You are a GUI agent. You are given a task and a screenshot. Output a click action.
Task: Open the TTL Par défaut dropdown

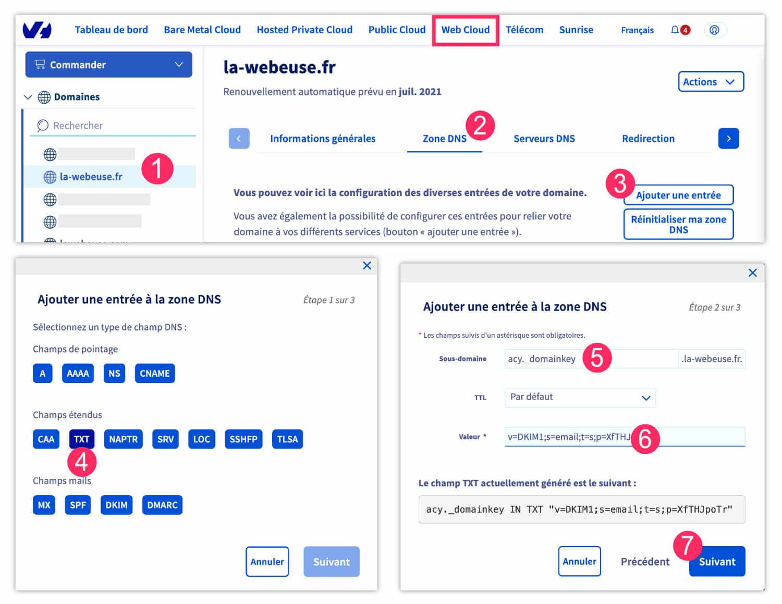[x=580, y=397]
